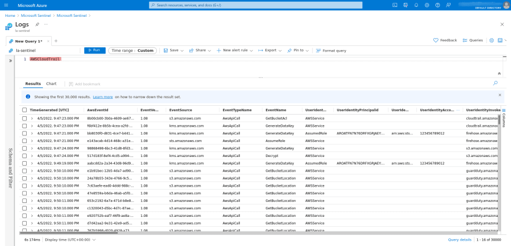Image resolution: width=511 pixels, height=246 pixels.
Task: Open Logs settings gear icon
Action: click(491, 41)
